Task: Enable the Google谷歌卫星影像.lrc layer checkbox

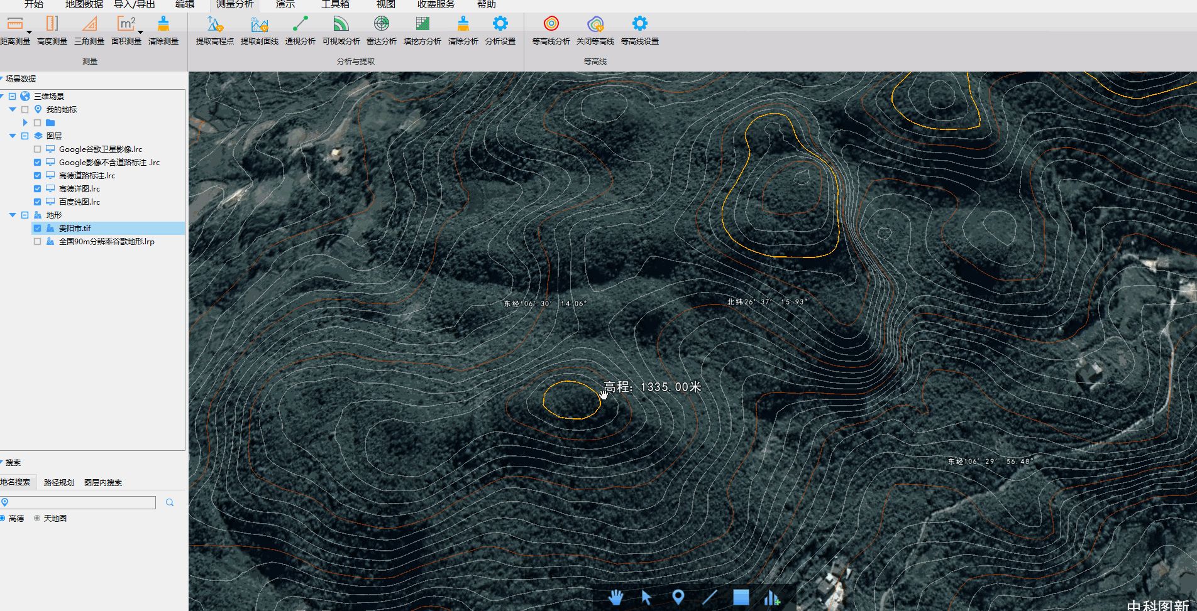Action: 38,149
